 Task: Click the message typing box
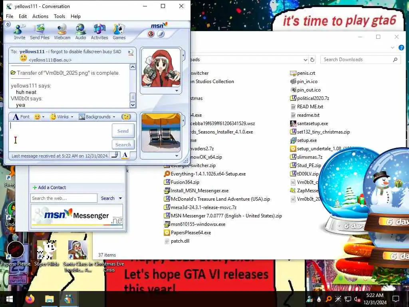coord(61,136)
